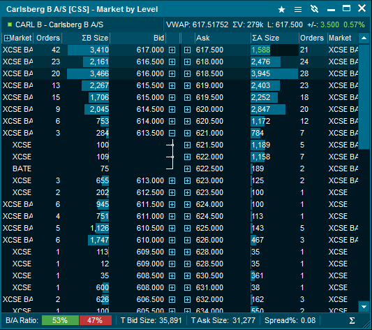Click the B/A Ratio label
Image resolution: width=372 pixels, height=330 pixels.
[22, 320]
